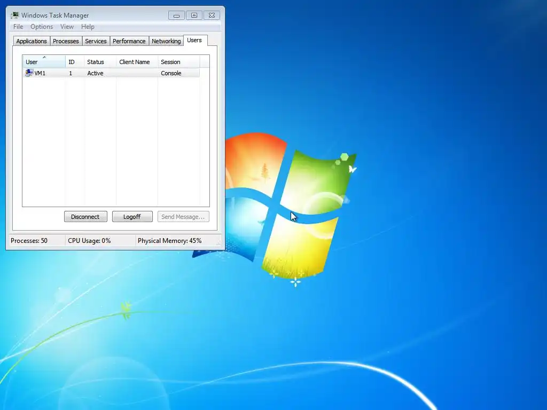
Task: Click the ID value 1 for VM1
Action: click(x=71, y=73)
